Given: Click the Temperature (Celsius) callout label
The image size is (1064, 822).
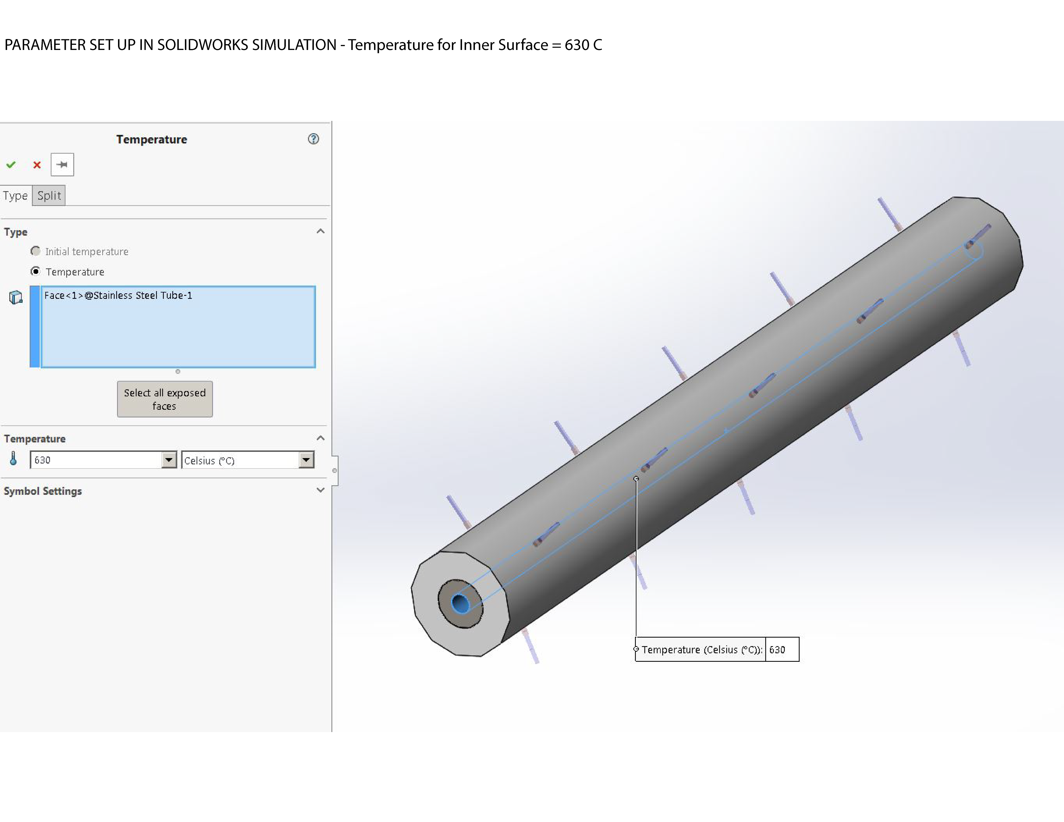Looking at the screenshot, I should 702,650.
